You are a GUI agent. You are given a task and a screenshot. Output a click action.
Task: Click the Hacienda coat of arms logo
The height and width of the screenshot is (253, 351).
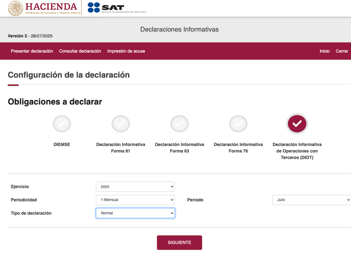[x=15, y=8]
